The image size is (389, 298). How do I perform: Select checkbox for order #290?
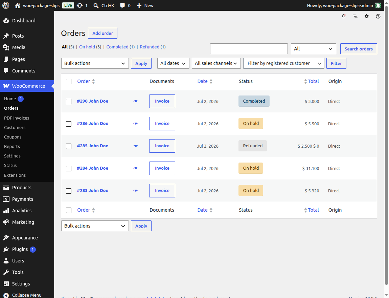pyautogui.click(x=69, y=101)
